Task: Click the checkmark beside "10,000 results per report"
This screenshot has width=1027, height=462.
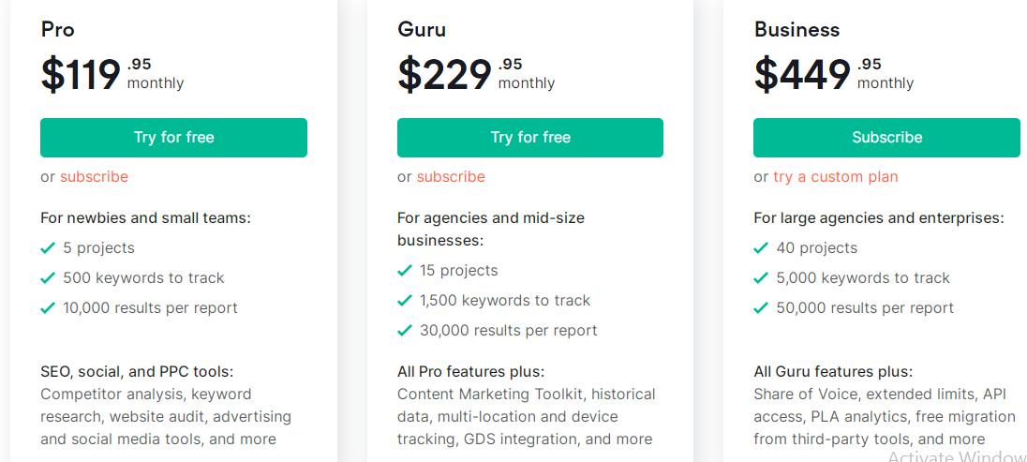Action: [48, 308]
